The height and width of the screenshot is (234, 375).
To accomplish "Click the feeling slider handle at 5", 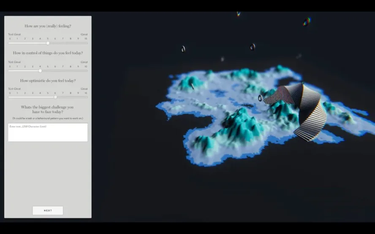I will pos(48,43).
